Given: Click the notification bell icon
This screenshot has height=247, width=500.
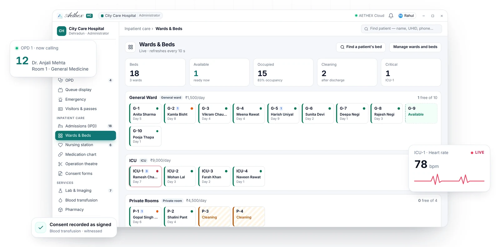Looking at the screenshot, I should [391, 16].
